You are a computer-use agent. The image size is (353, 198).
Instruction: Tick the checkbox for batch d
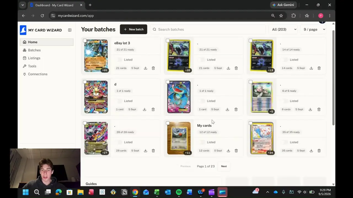pyautogui.click(x=85, y=82)
